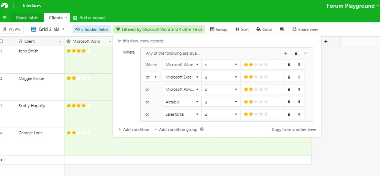Delete the Salesforce condition

click(289, 114)
